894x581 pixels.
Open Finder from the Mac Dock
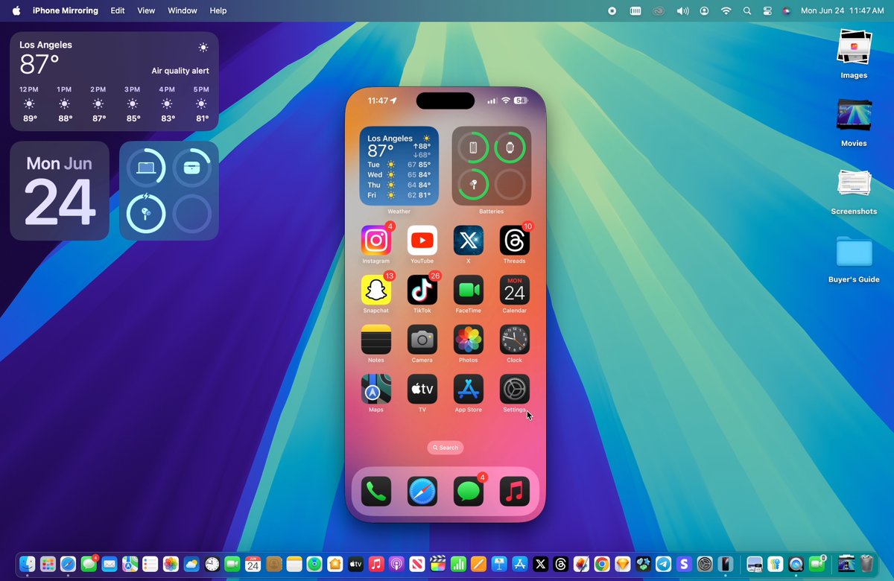tap(28, 564)
